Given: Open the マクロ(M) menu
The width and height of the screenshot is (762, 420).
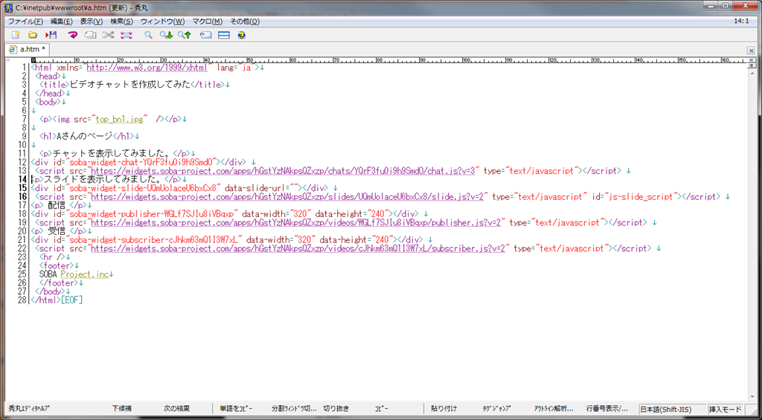Looking at the screenshot, I should click(x=208, y=22).
